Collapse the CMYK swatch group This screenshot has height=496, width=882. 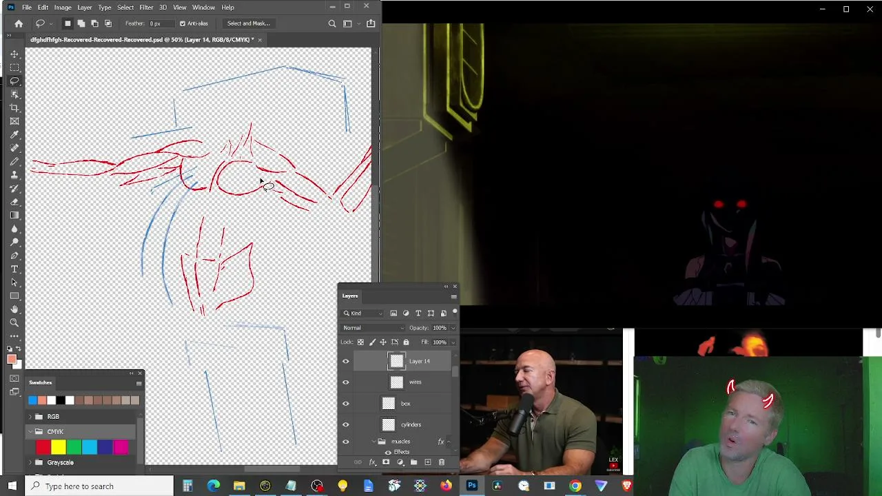(x=30, y=432)
